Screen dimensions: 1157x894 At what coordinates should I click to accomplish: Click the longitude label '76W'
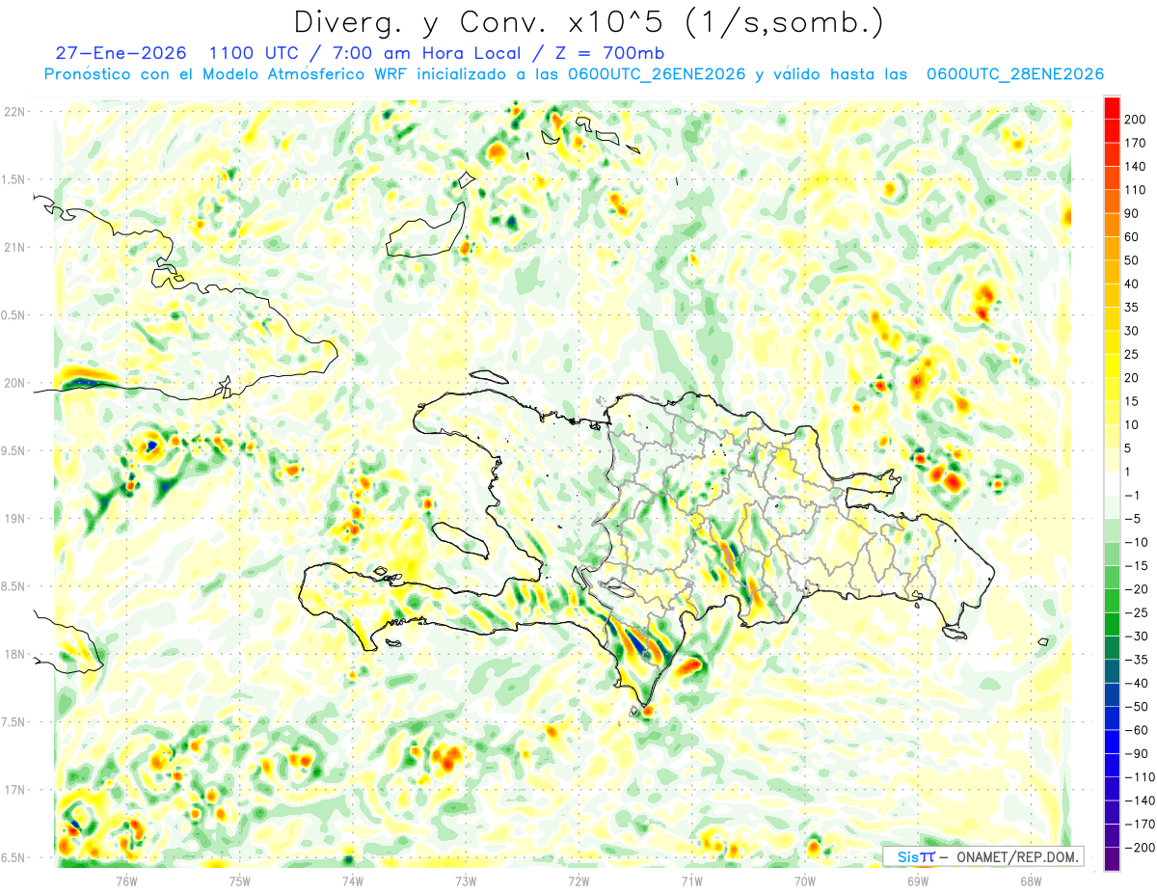click(x=127, y=880)
